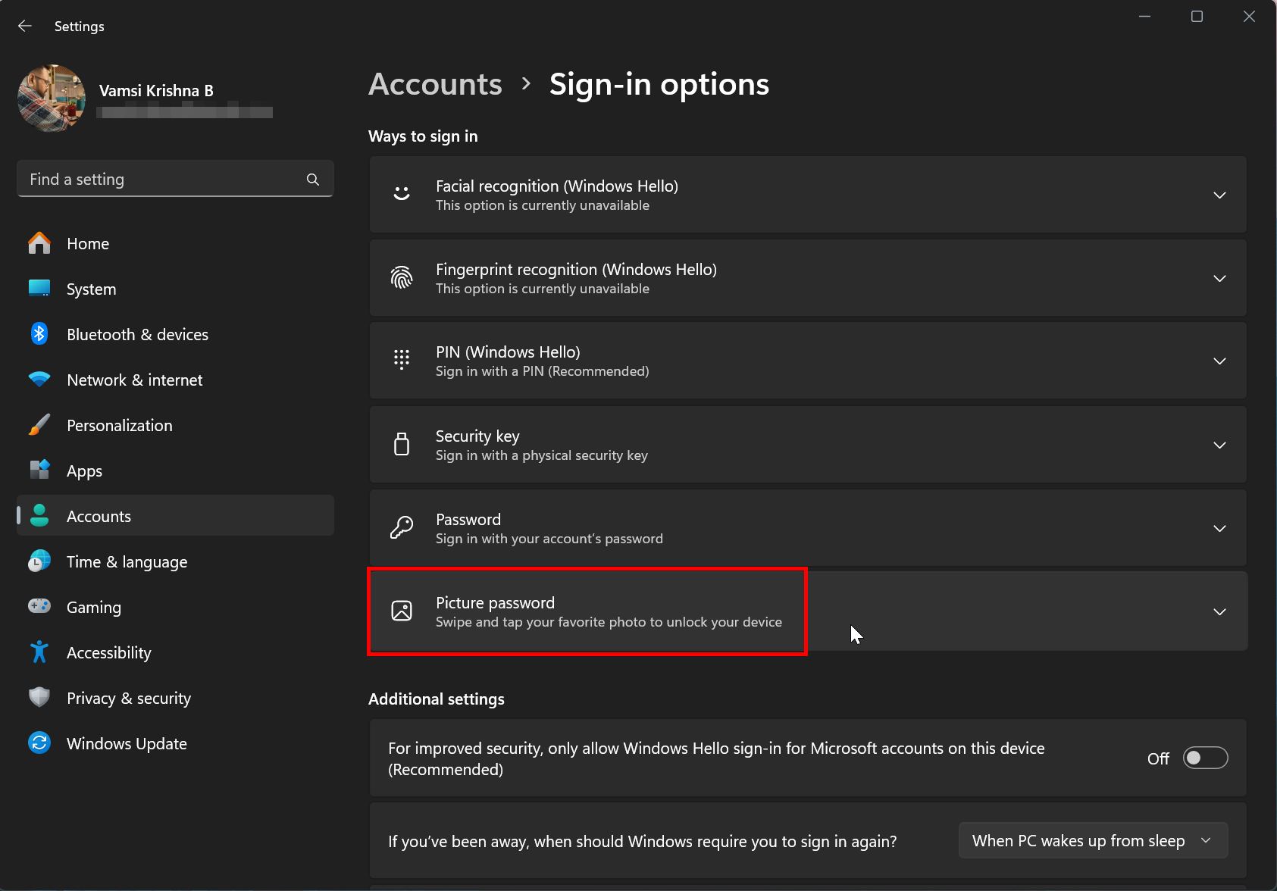The width and height of the screenshot is (1277, 891).
Task: Click the Facial recognition smiley icon
Action: pos(402,195)
